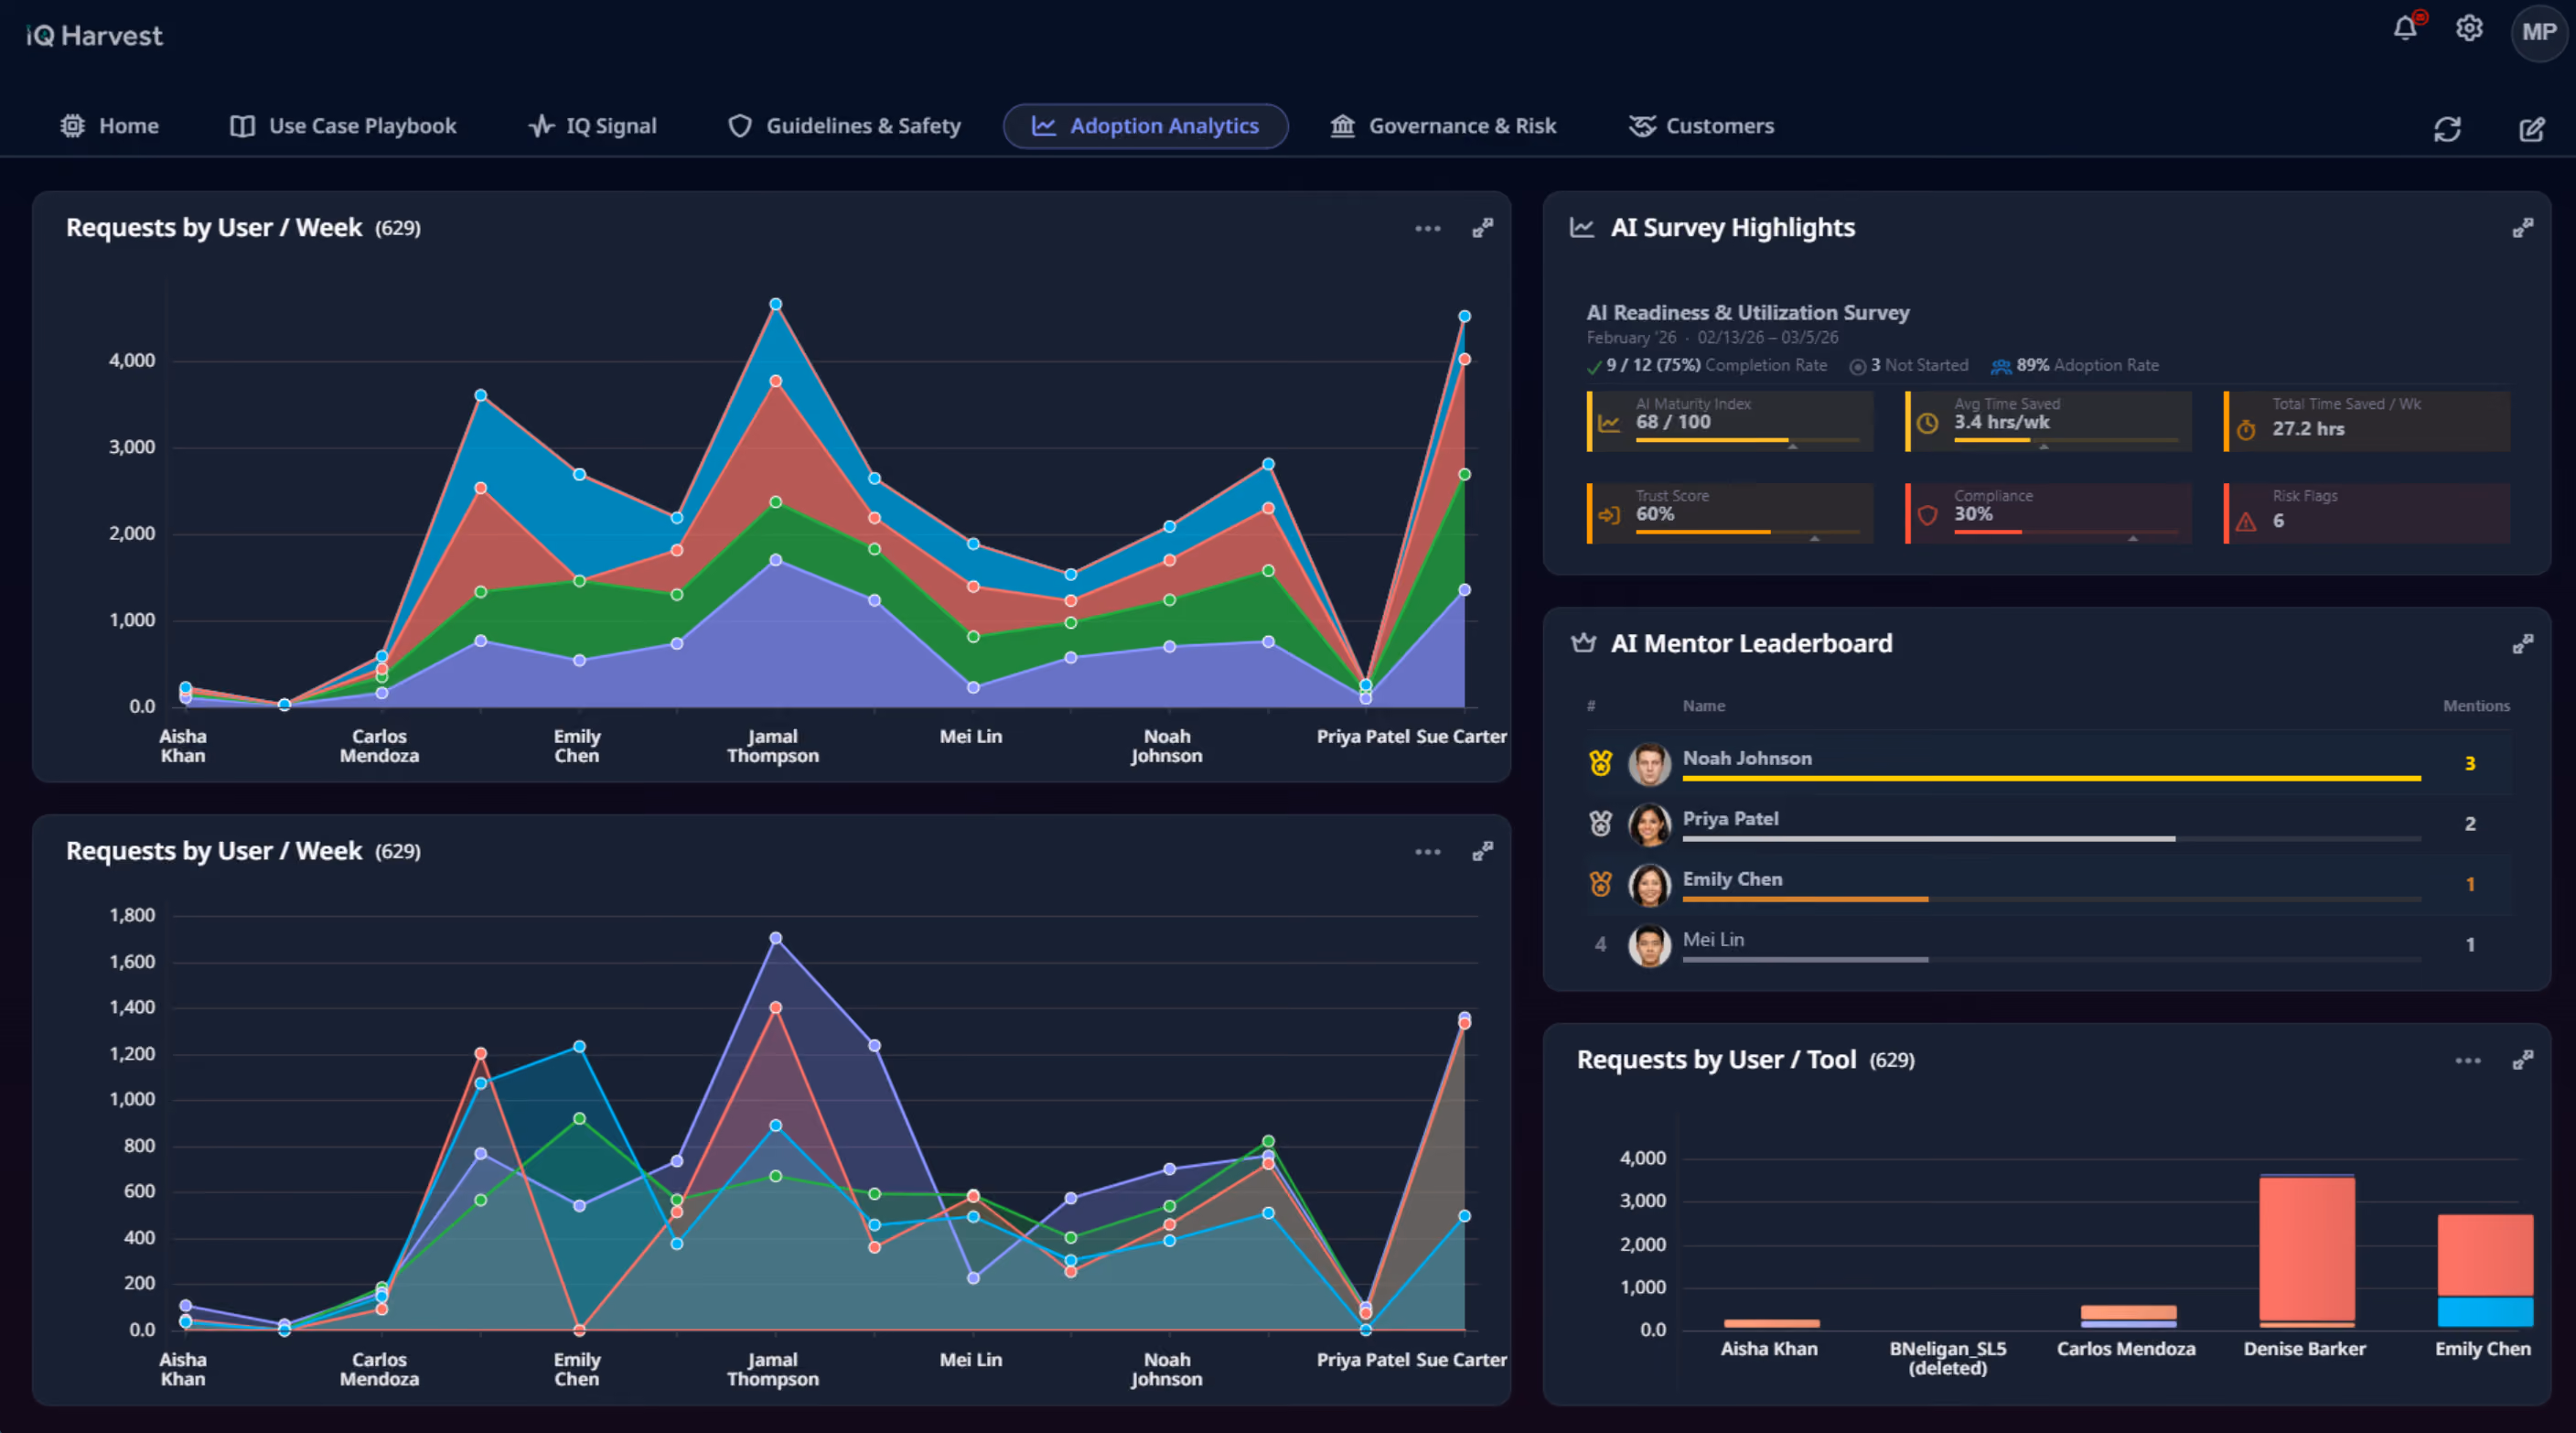Expand the AI Mentor Leaderboard panel
The image size is (2576, 1433).
click(2523, 644)
